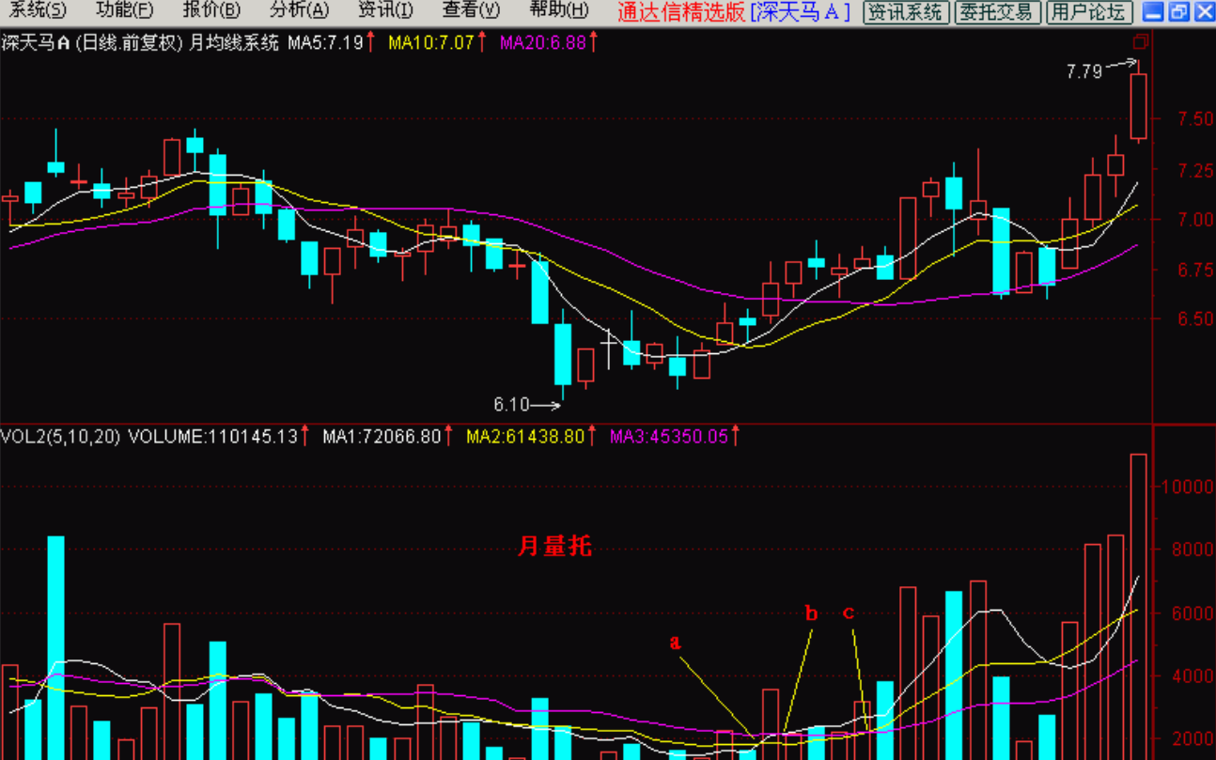The height and width of the screenshot is (760, 1216).
Task: Restore down the application window
Action: pyautogui.click(x=1178, y=11)
